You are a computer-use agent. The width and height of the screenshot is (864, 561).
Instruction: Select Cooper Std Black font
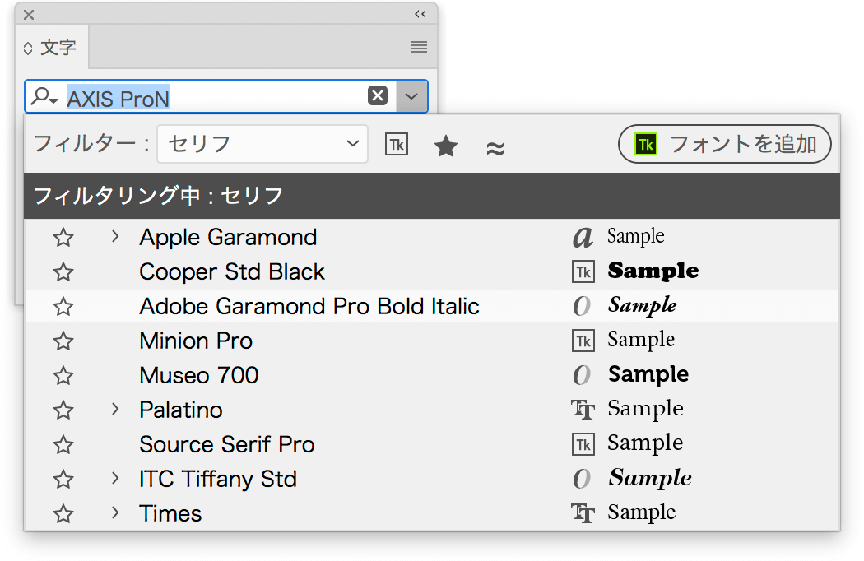pyautogui.click(x=232, y=272)
